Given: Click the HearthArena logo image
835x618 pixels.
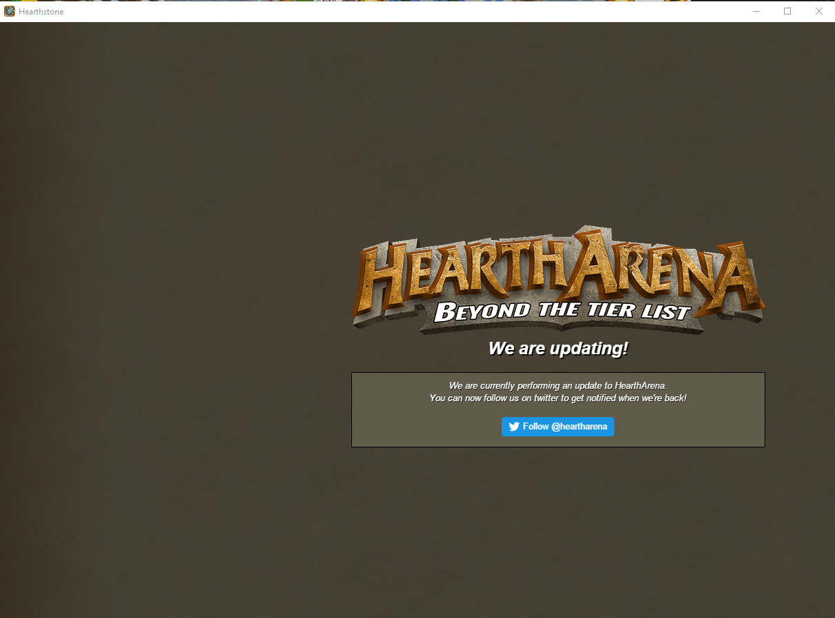Looking at the screenshot, I should click(558, 280).
